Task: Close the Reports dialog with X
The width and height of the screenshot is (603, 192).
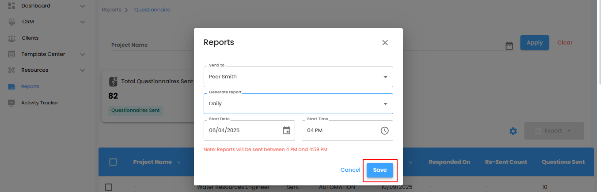Action: pyautogui.click(x=385, y=43)
